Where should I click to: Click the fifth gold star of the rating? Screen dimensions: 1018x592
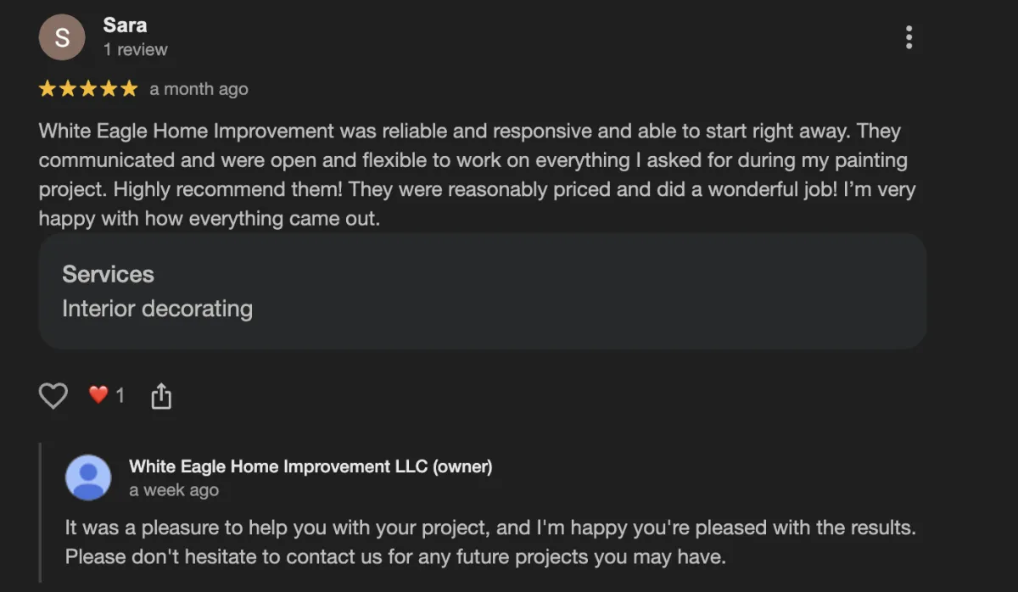pyautogui.click(x=129, y=89)
